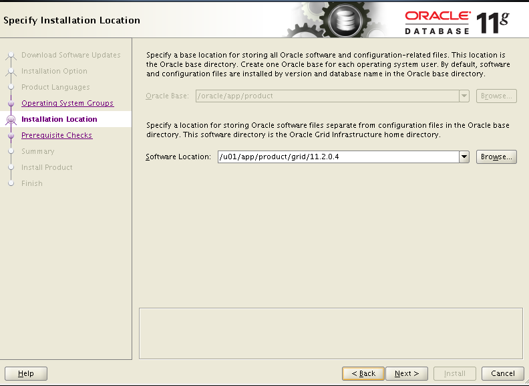Open the Operating System Groups step link
This screenshot has height=386, width=529.
[67, 103]
